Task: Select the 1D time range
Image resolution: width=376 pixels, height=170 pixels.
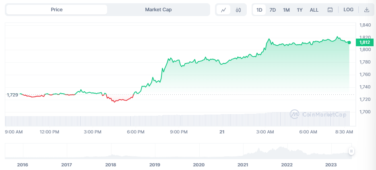Action: [260, 10]
